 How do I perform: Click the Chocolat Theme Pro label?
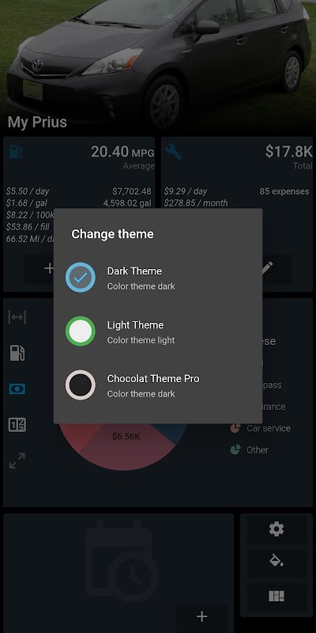tap(153, 379)
